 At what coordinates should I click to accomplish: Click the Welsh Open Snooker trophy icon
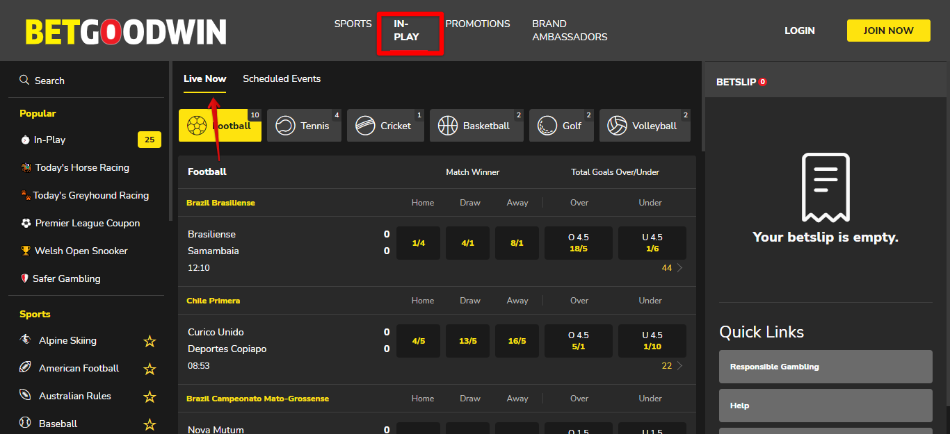26,251
